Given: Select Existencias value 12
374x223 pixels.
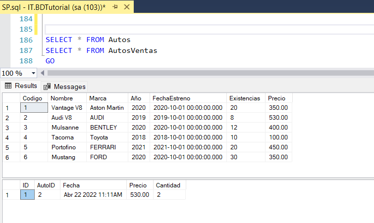Looking at the screenshot, I should (x=246, y=128).
